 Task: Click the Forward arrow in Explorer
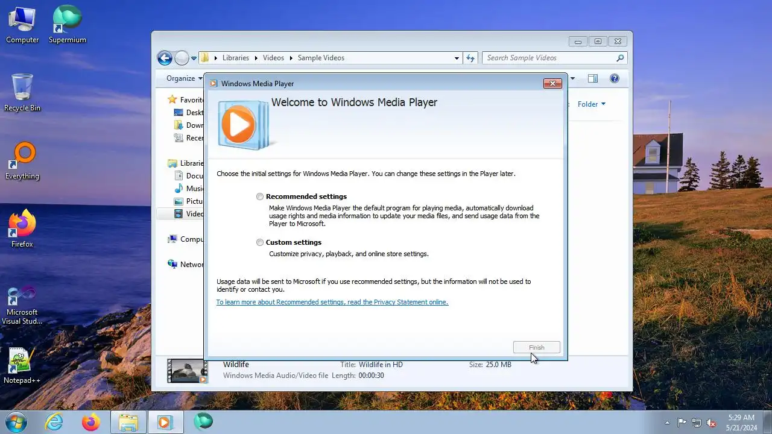(182, 58)
